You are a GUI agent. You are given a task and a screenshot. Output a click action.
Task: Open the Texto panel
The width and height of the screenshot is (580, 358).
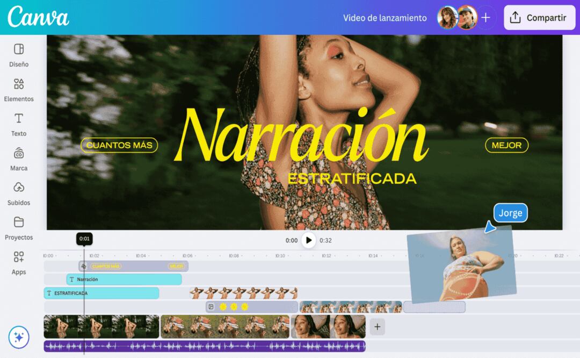tap(19, 124)
